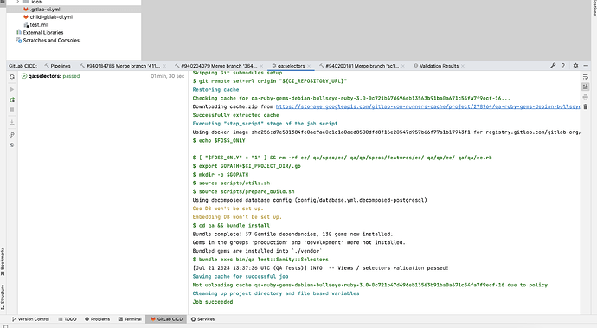The image size is (597, 328).
Task: Click the GitLab CICD bottom button
Action: (x=166, y=319)
